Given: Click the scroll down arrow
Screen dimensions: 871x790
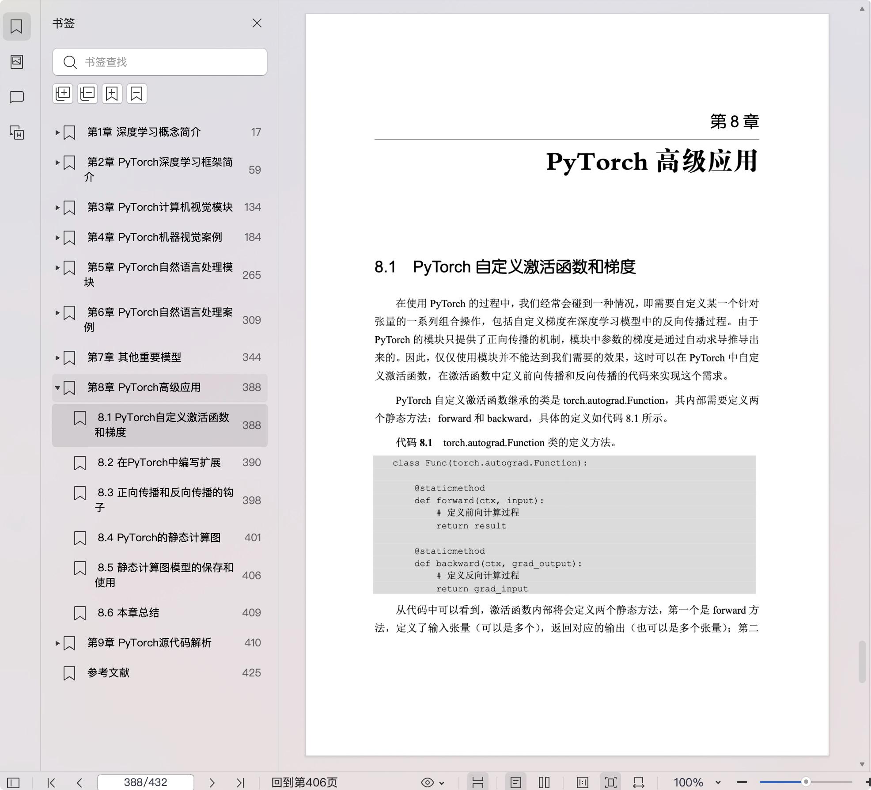Looking at the screenshot, I should coord(862,764).
